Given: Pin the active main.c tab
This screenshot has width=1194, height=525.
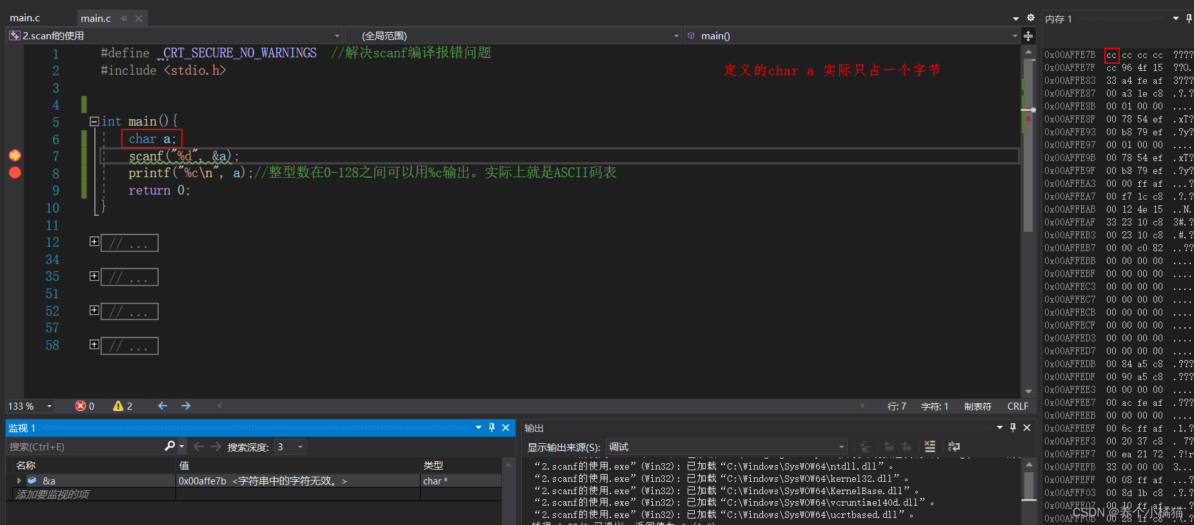Looking at the screenshot, I should 124,19.
